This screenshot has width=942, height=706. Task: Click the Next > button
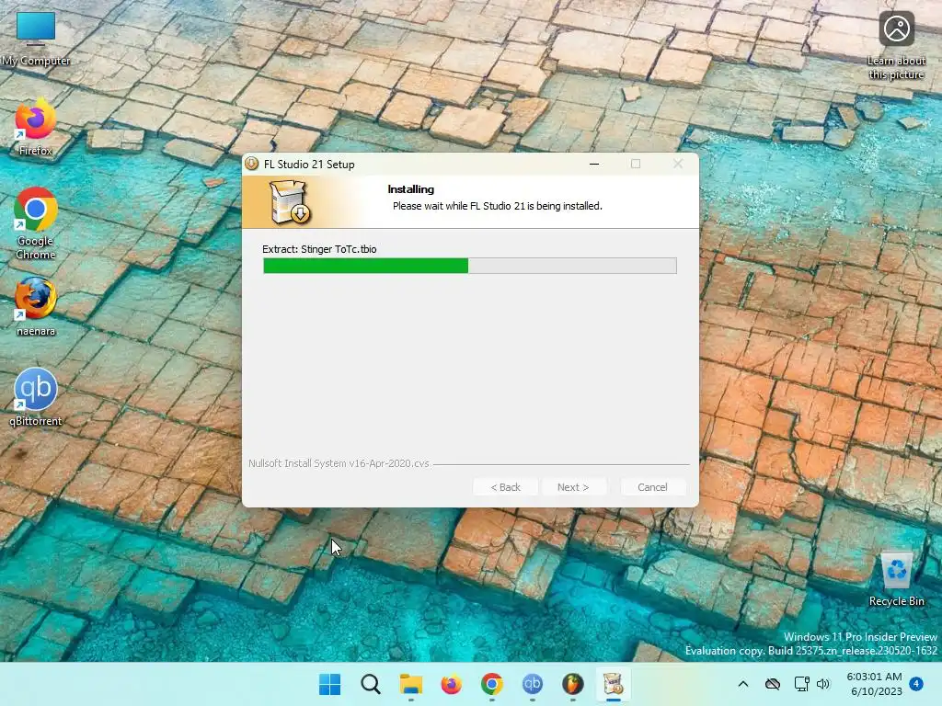tap(573, 487)
